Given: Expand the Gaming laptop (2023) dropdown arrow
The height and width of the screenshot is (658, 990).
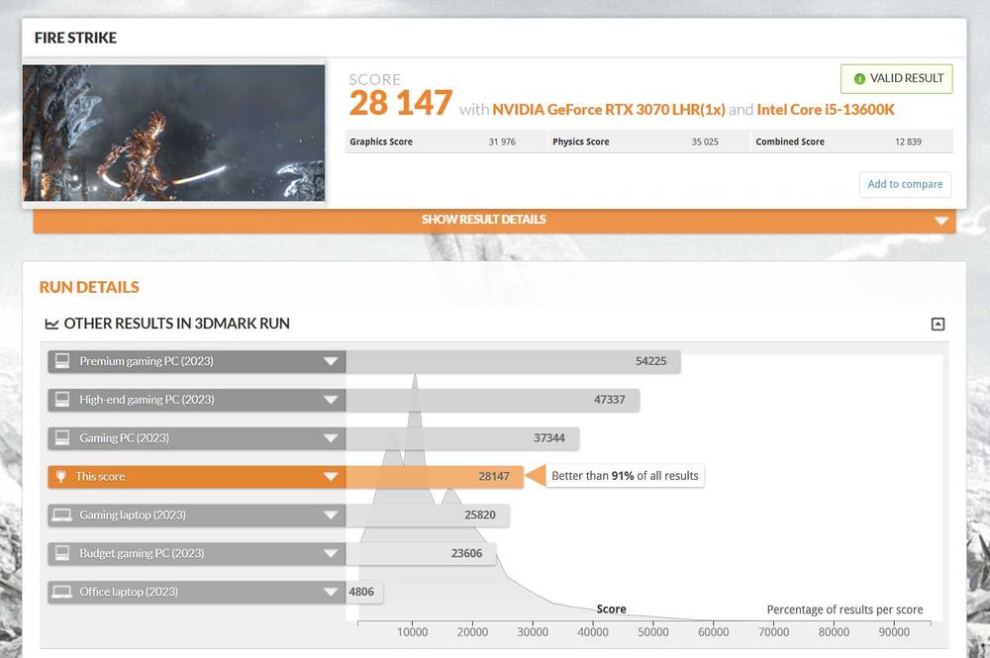Looking at the screenshot, I should click(x=331, y=516).
